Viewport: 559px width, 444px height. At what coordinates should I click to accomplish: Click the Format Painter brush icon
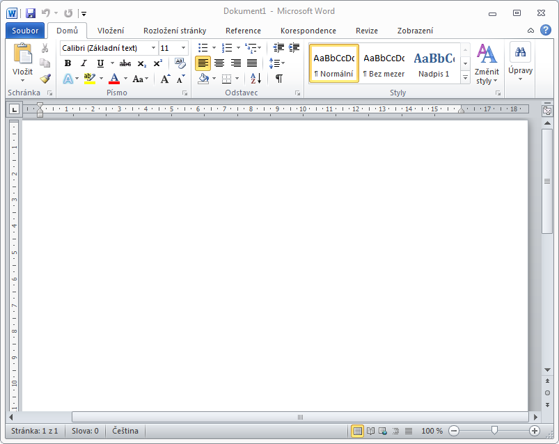[x=45, y=78]
